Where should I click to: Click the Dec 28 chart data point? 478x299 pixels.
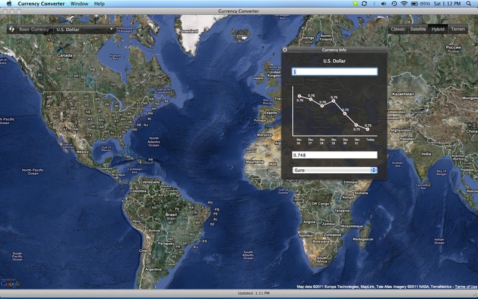322,106
